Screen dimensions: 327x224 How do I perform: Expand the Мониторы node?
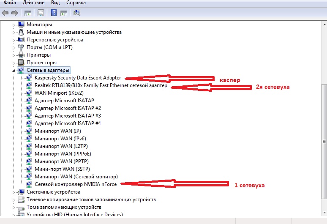(14, 25)
